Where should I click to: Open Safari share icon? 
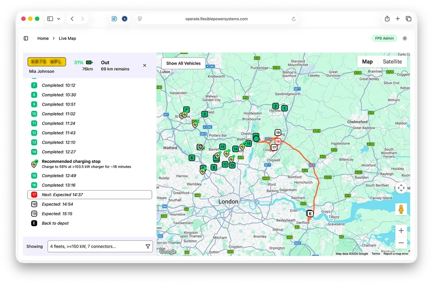pyautogui.click(x=387, y=19)
